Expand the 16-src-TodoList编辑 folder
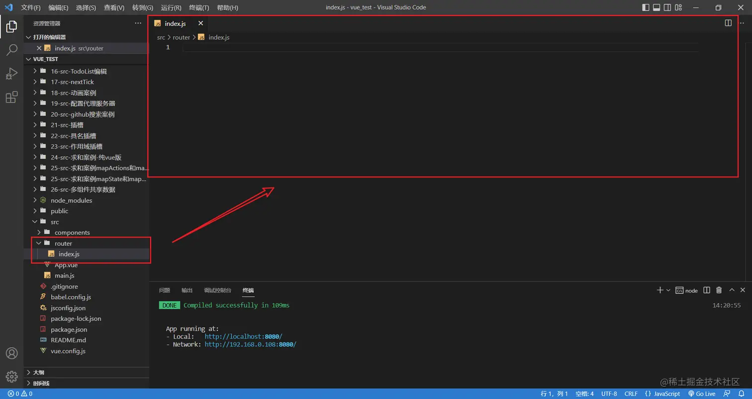 [x=86, y=71]
